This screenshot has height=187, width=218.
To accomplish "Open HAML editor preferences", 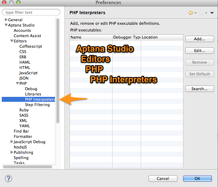I will [25, 62].
